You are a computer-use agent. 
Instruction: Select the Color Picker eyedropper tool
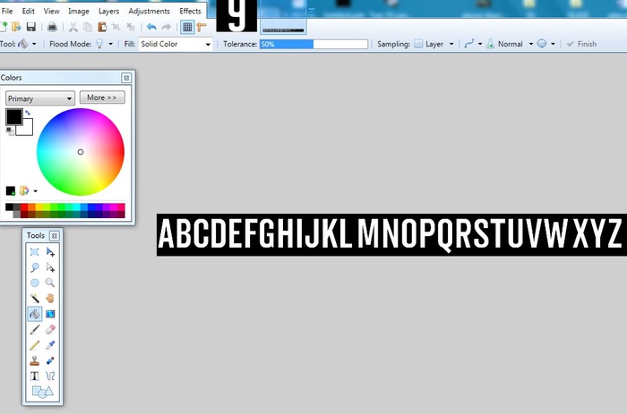pyautogui.click(x=50, y=345)
